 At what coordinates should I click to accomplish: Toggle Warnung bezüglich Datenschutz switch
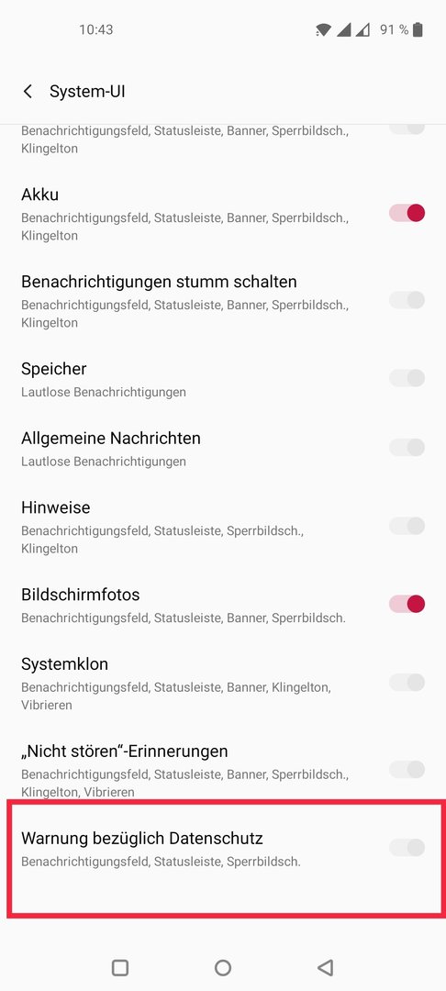coord(407,848)
